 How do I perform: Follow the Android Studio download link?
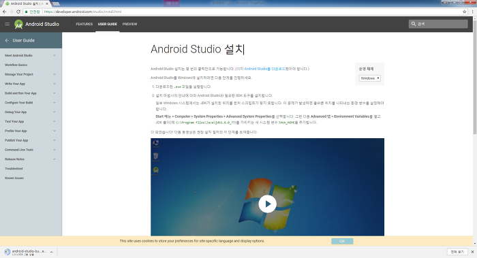point(264,69)
